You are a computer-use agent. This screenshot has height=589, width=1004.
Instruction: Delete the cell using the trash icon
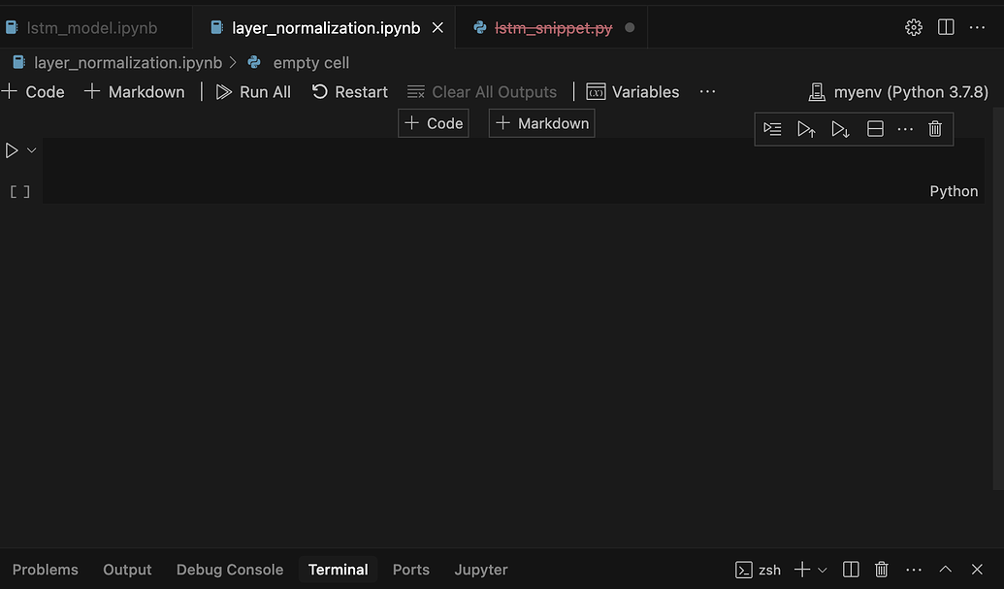pyautogui.click(x=934, y=128)
